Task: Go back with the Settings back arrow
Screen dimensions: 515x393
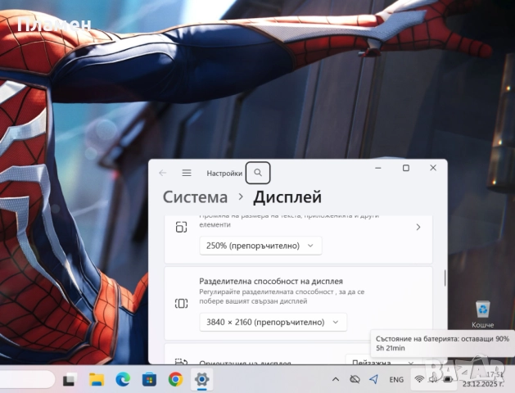Action: [163, 173]
